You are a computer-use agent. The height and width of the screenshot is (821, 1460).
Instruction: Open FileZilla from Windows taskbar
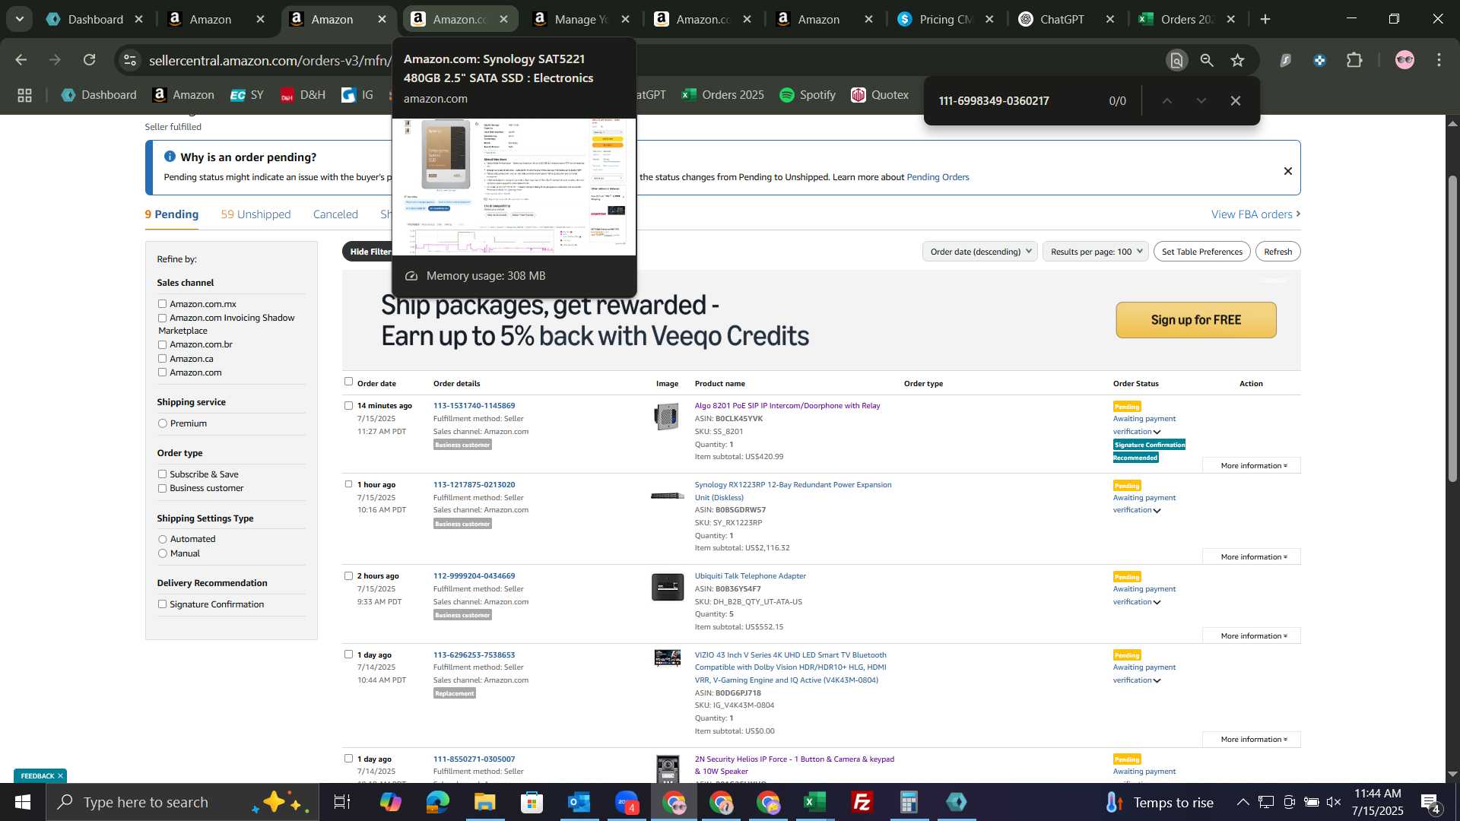tap(862, 802)
